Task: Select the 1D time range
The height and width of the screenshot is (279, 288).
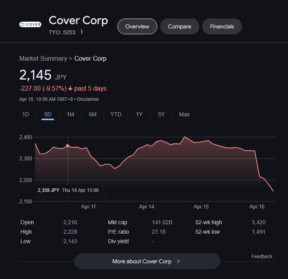Action: coord(26,114)
